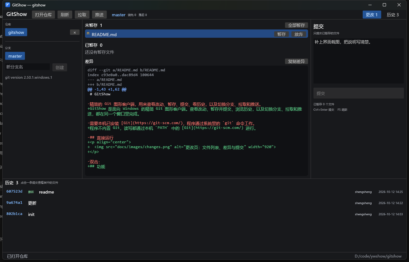Select the README.md unstaged file row
Image resolution: width=409 pixels, height=262 pixels.
pyautogui.click(x=197, y=34)
